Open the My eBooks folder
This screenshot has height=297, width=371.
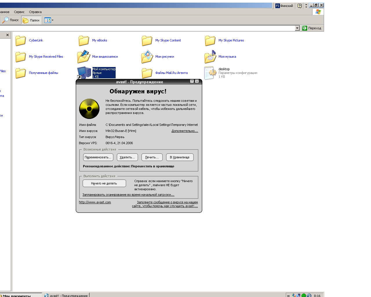point(84,41)
